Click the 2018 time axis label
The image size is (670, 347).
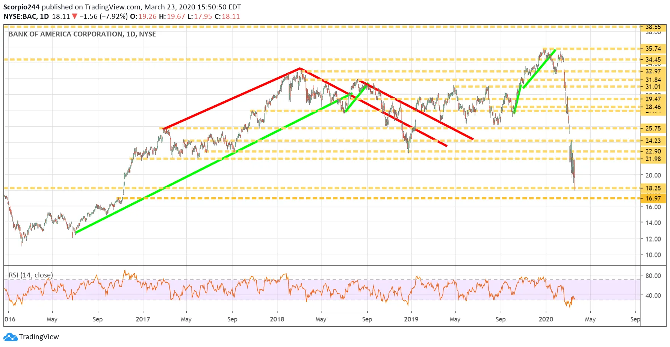(x=277, y=319)
